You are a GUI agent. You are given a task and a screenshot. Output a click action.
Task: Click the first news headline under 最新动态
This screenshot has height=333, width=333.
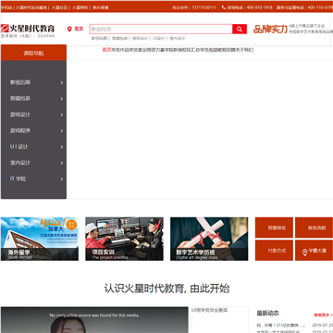tap(281, 326)
